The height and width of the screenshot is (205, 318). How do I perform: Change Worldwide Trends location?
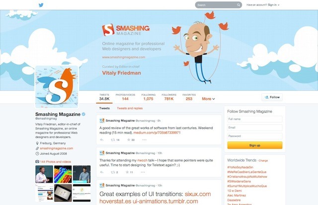(x=263, y=161)
